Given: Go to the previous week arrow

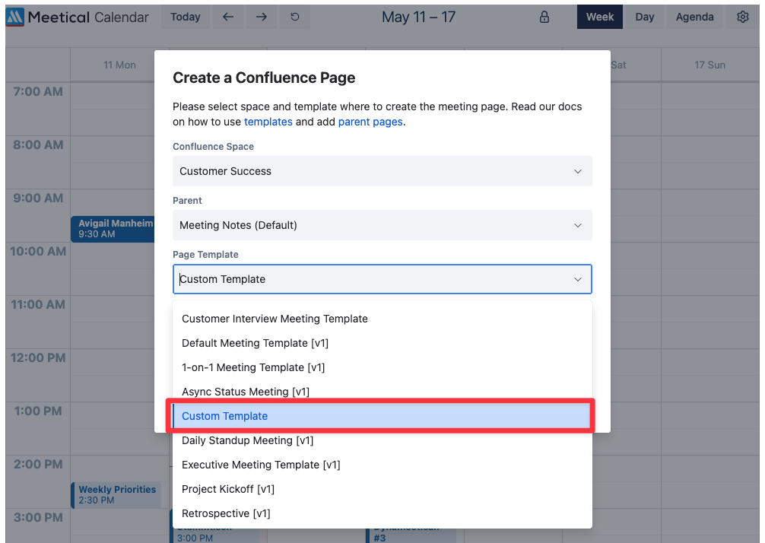Looking at the screenshot, I should (228, 17).
